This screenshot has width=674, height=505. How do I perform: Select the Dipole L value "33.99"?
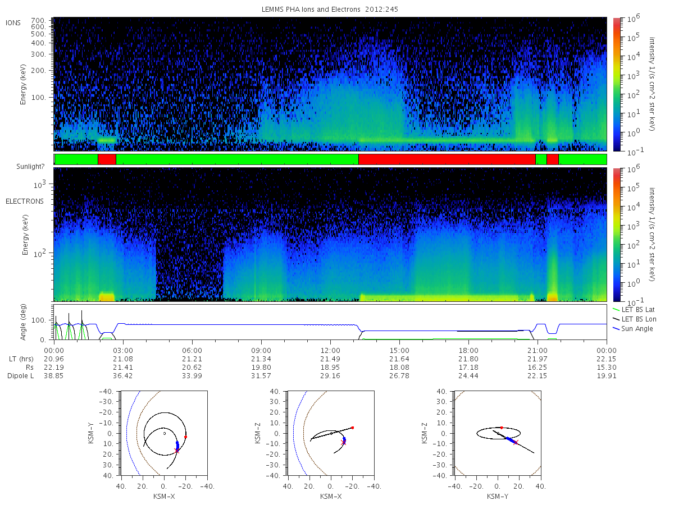[x=192, y=376]
